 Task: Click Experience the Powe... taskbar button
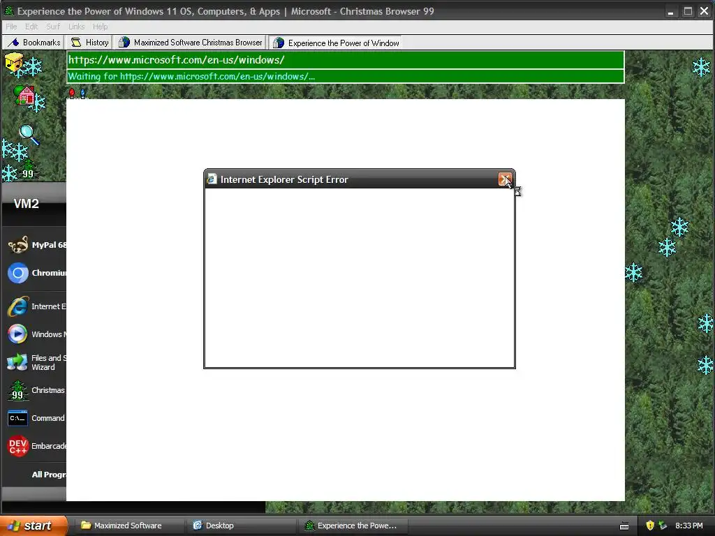click(x=353, y=526)
